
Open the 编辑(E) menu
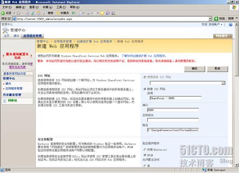pyautogui.click(x=20, y=7)
